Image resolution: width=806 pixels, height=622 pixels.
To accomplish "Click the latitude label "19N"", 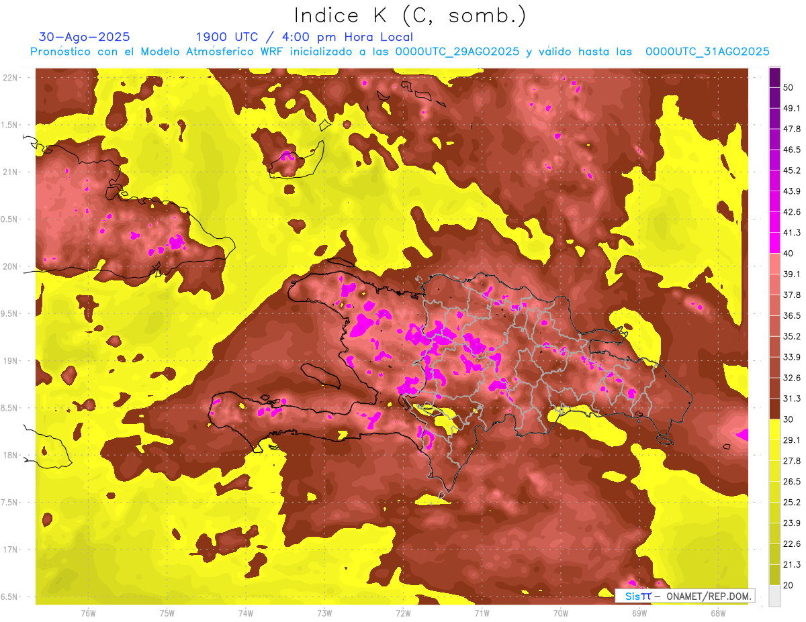I will tap(10, 361).
